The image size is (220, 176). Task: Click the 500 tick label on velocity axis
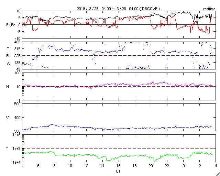point(18,104)
